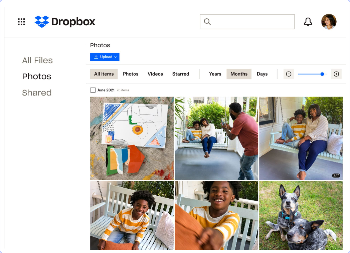Click the search magnifier icon

(x=207, y=22)
